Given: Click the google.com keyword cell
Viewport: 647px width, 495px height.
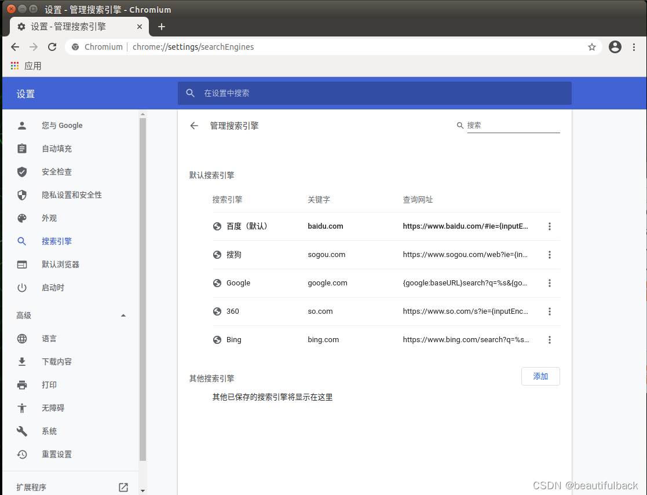Looking at the screenshot, I should pos(328,283).
